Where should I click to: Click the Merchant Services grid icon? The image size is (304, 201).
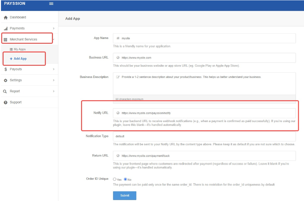point(5,40)
